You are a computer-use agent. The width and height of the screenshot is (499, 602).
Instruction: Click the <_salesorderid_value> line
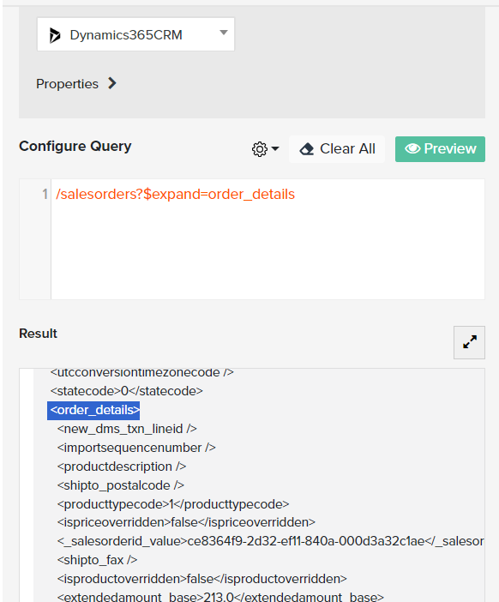click(x=271, y=541)
